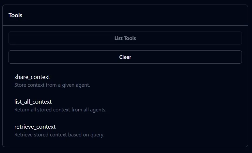The width and height of the screenshot is (252, 153).
Task: Click the Tools panel heading
Action: click(15, 15)
